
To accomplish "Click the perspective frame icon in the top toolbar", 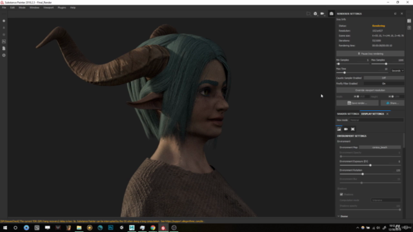I will coord(308,14).
